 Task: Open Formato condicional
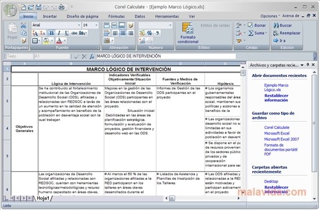[x=188, y=33]
